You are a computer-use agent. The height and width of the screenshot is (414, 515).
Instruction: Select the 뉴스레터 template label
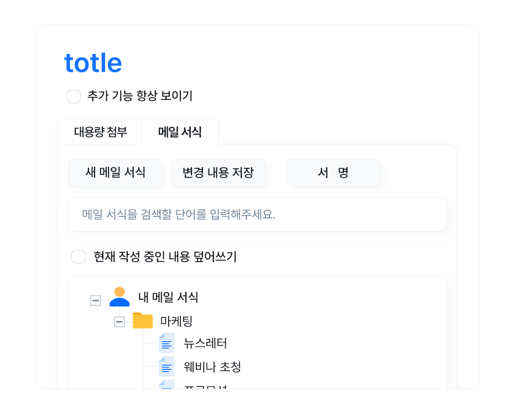(205, 343)
